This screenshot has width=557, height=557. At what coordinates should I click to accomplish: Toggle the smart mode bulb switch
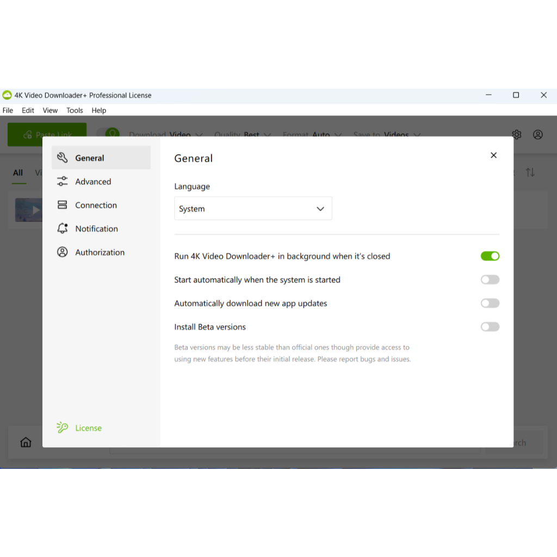pos(108,133)
